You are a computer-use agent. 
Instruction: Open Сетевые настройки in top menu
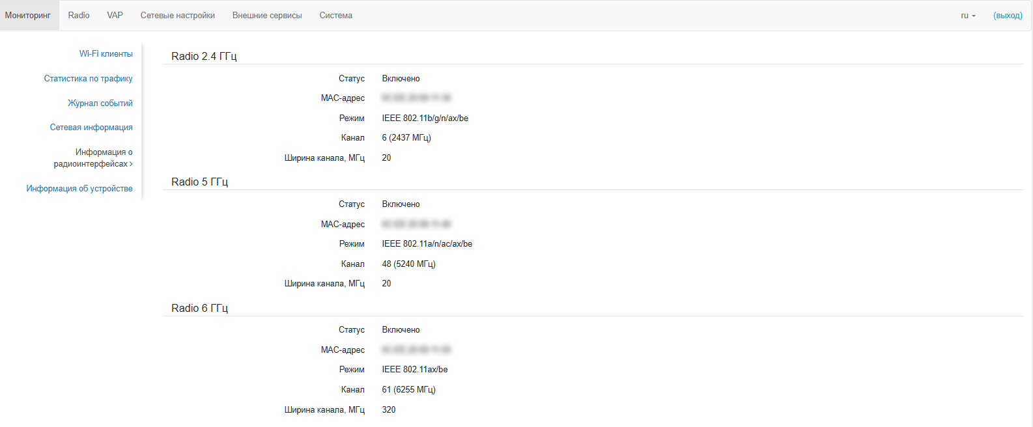(177, 15)
